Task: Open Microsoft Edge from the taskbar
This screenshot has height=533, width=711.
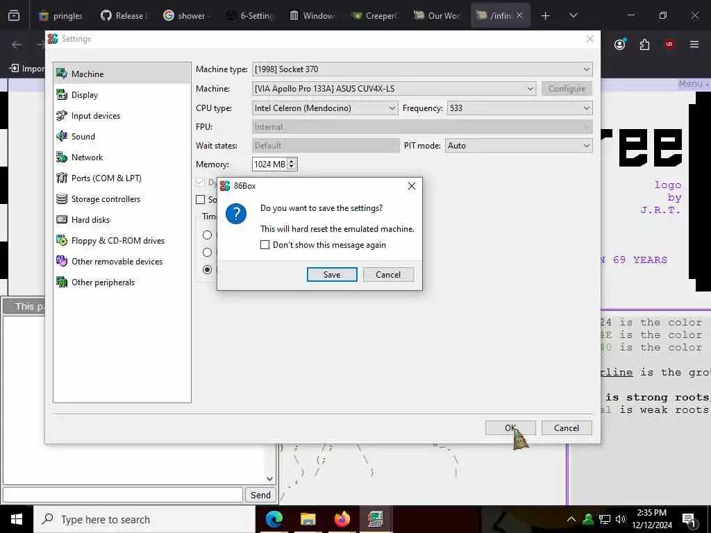Action: coord(274,519)
